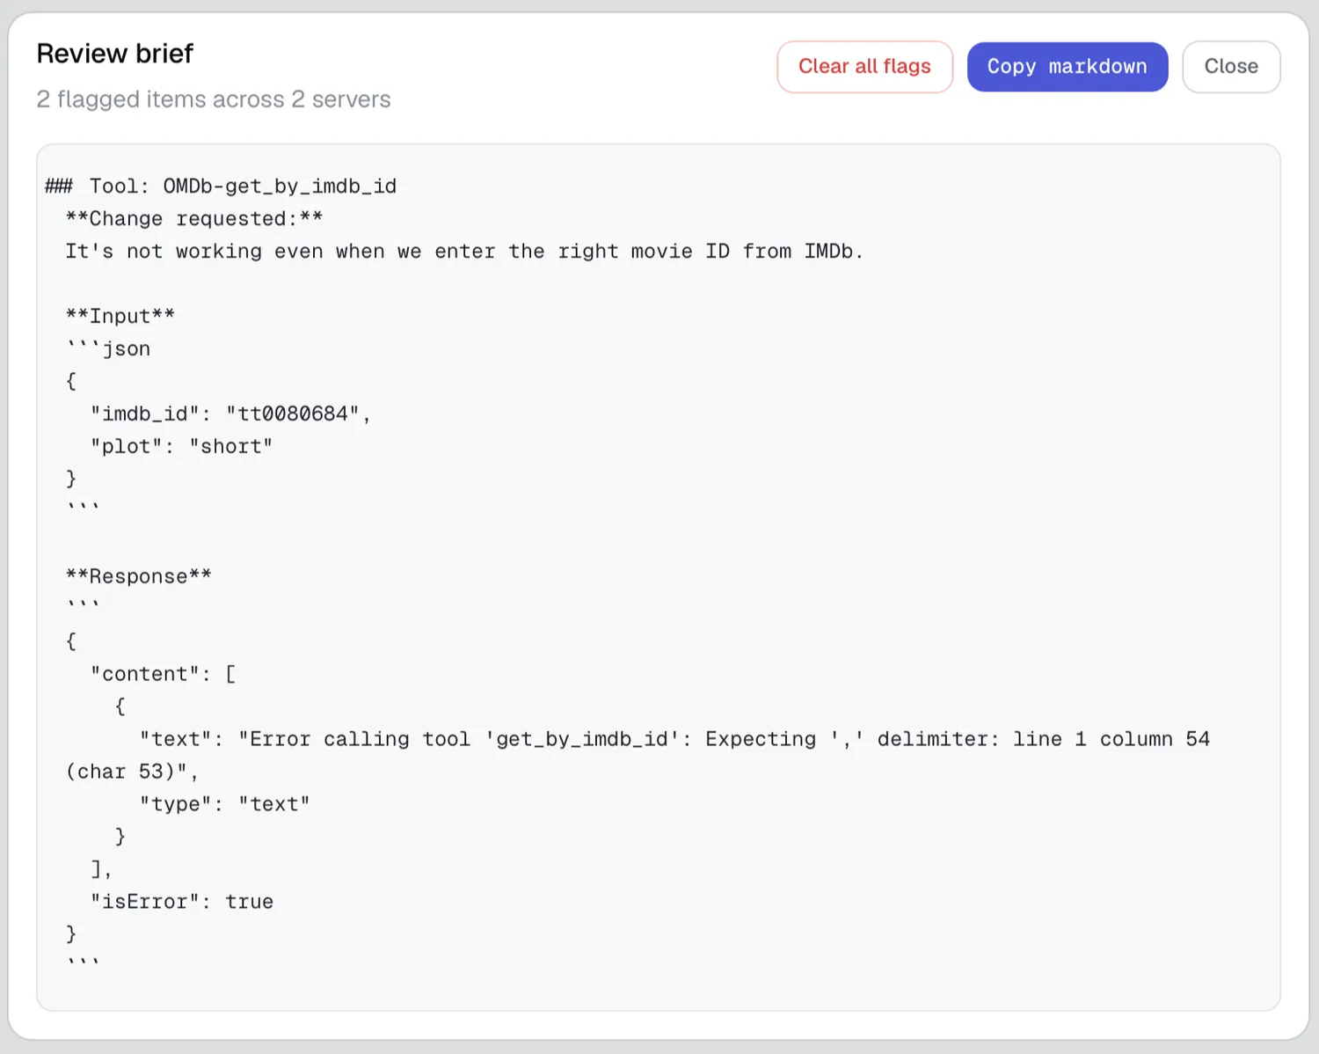The image size is (1319, 1054).
Task: Click '2 flagged items across 2 servers' subtitle
Action: [x=214, y=99]
